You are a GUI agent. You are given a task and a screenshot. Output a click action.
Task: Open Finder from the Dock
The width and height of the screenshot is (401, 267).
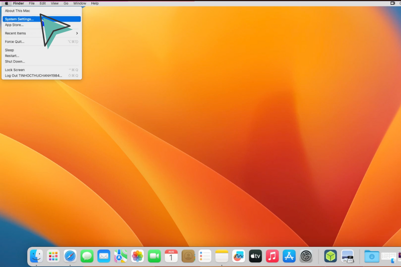coord(36,256)
